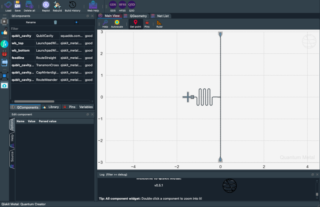This screenshot has width=320, height=207.
Task: Select the TransmonCross component row
Action: (52, 65)
